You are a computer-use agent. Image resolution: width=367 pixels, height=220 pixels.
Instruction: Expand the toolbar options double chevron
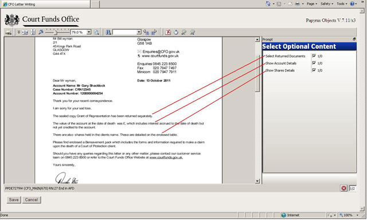pos(19,32)
